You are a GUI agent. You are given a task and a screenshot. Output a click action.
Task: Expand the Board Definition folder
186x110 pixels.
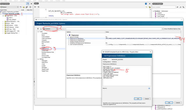click(x=3, y=22)
